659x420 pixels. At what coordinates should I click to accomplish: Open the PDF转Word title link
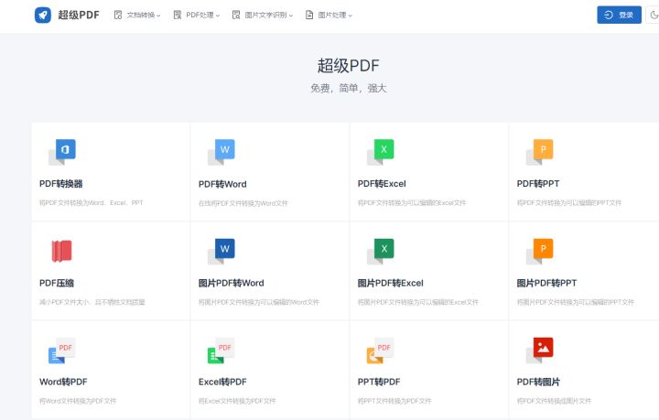click(x=222, y=184)
